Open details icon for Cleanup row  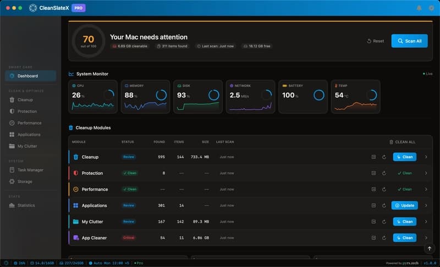tap(373, 157)
